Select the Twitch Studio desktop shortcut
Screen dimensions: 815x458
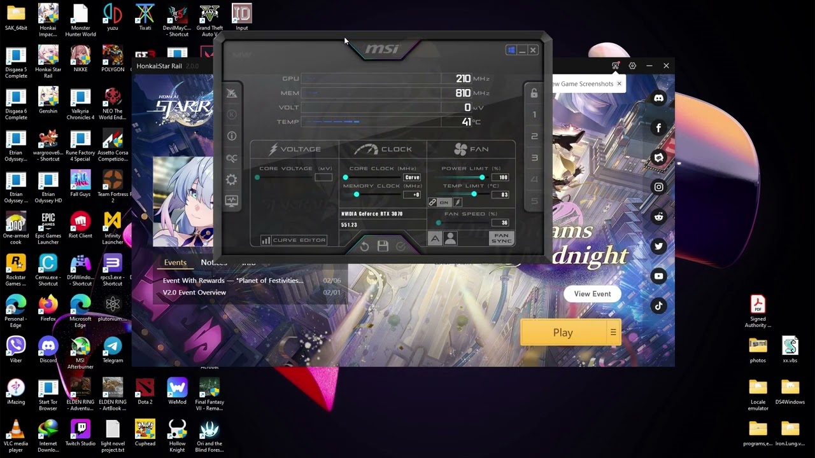point(80,433)
